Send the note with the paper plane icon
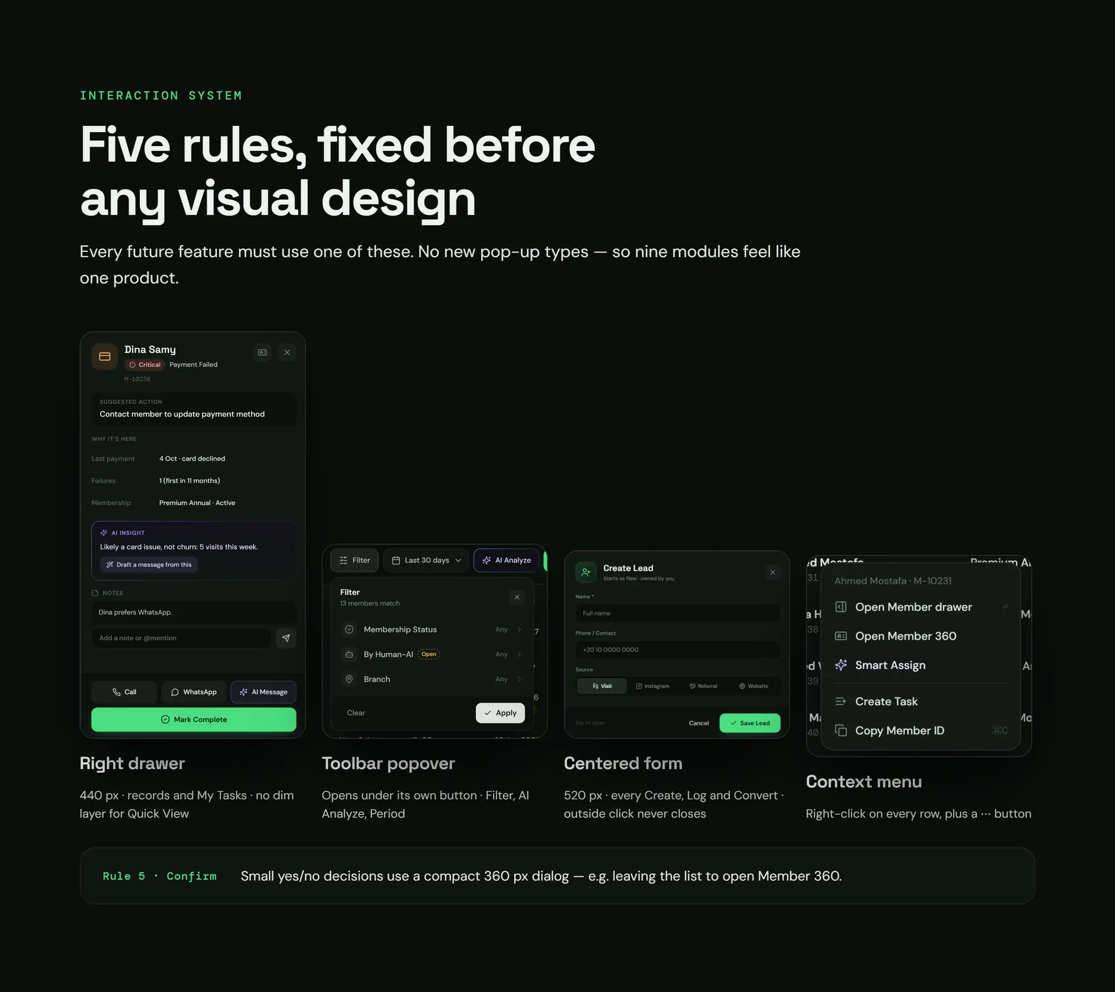This screenshot has width=1115, height=992. point(286,638)
